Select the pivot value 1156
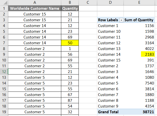Viewport: 157px width, 116px height. point(149,26)
